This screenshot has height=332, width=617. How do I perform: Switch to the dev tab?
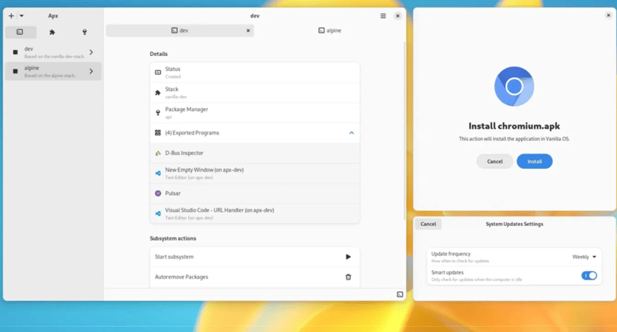point(180,30)
